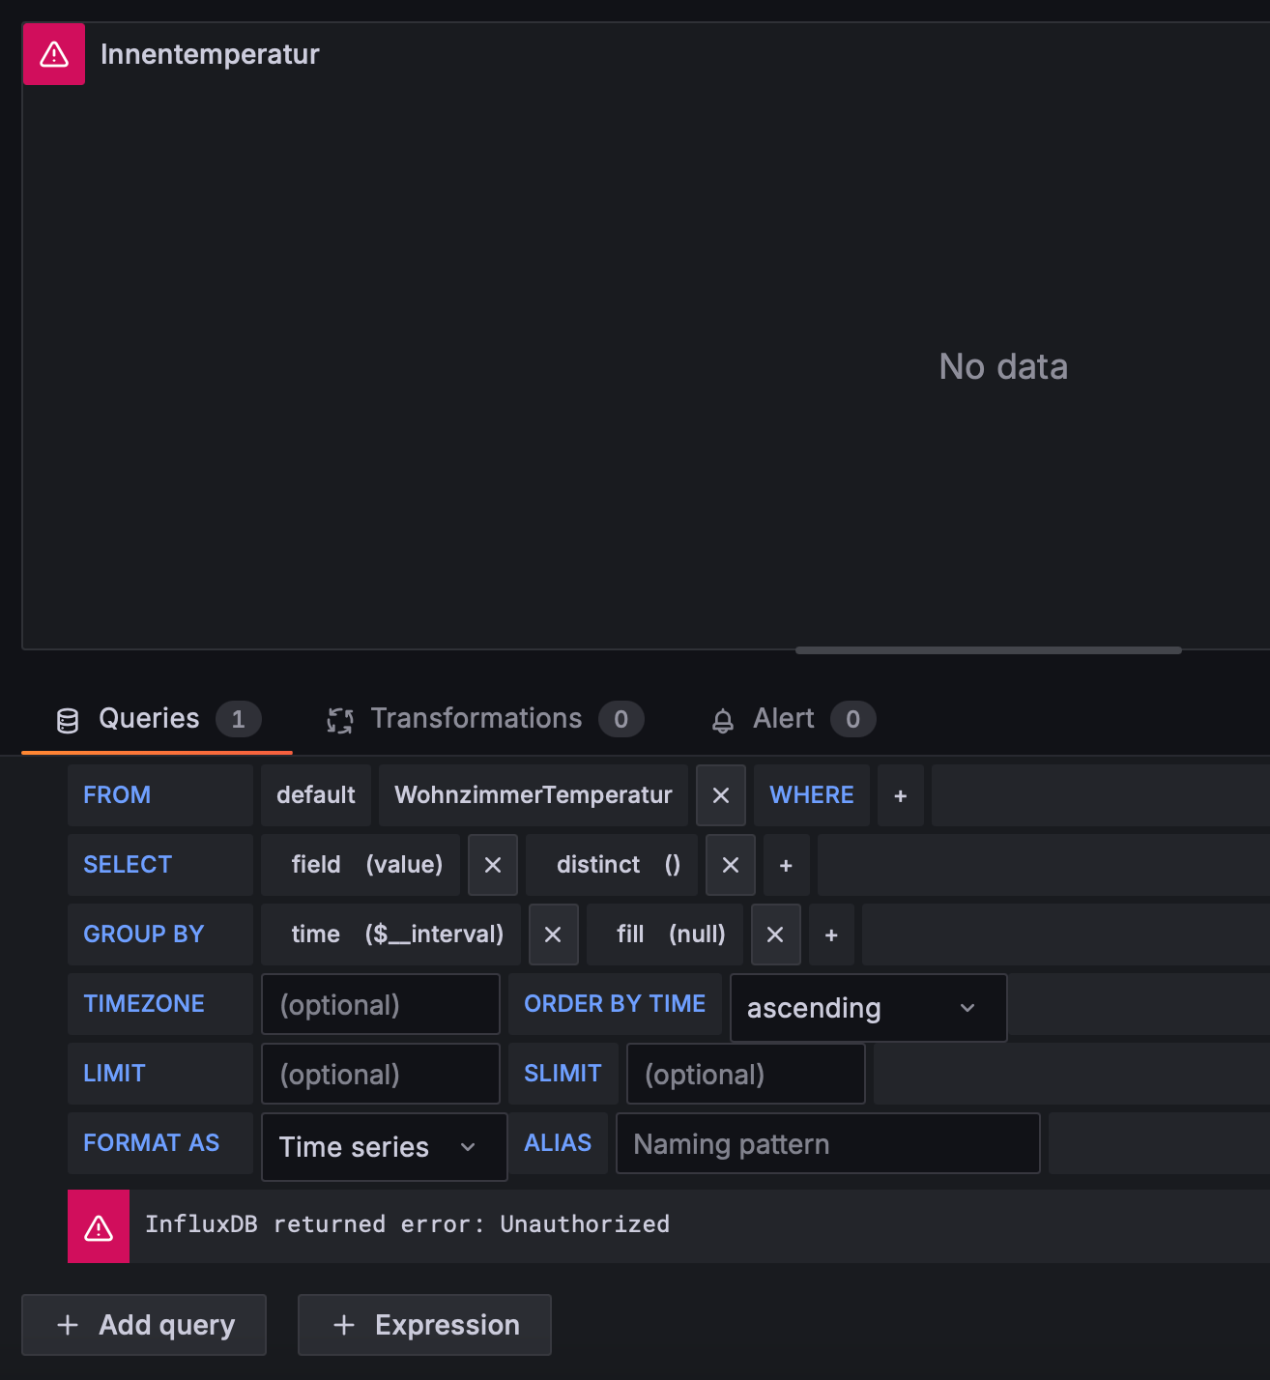This screenshot has height=1380, width=1270.
Task: Select the default retention policy segment
Action: [x=316, y=795]
